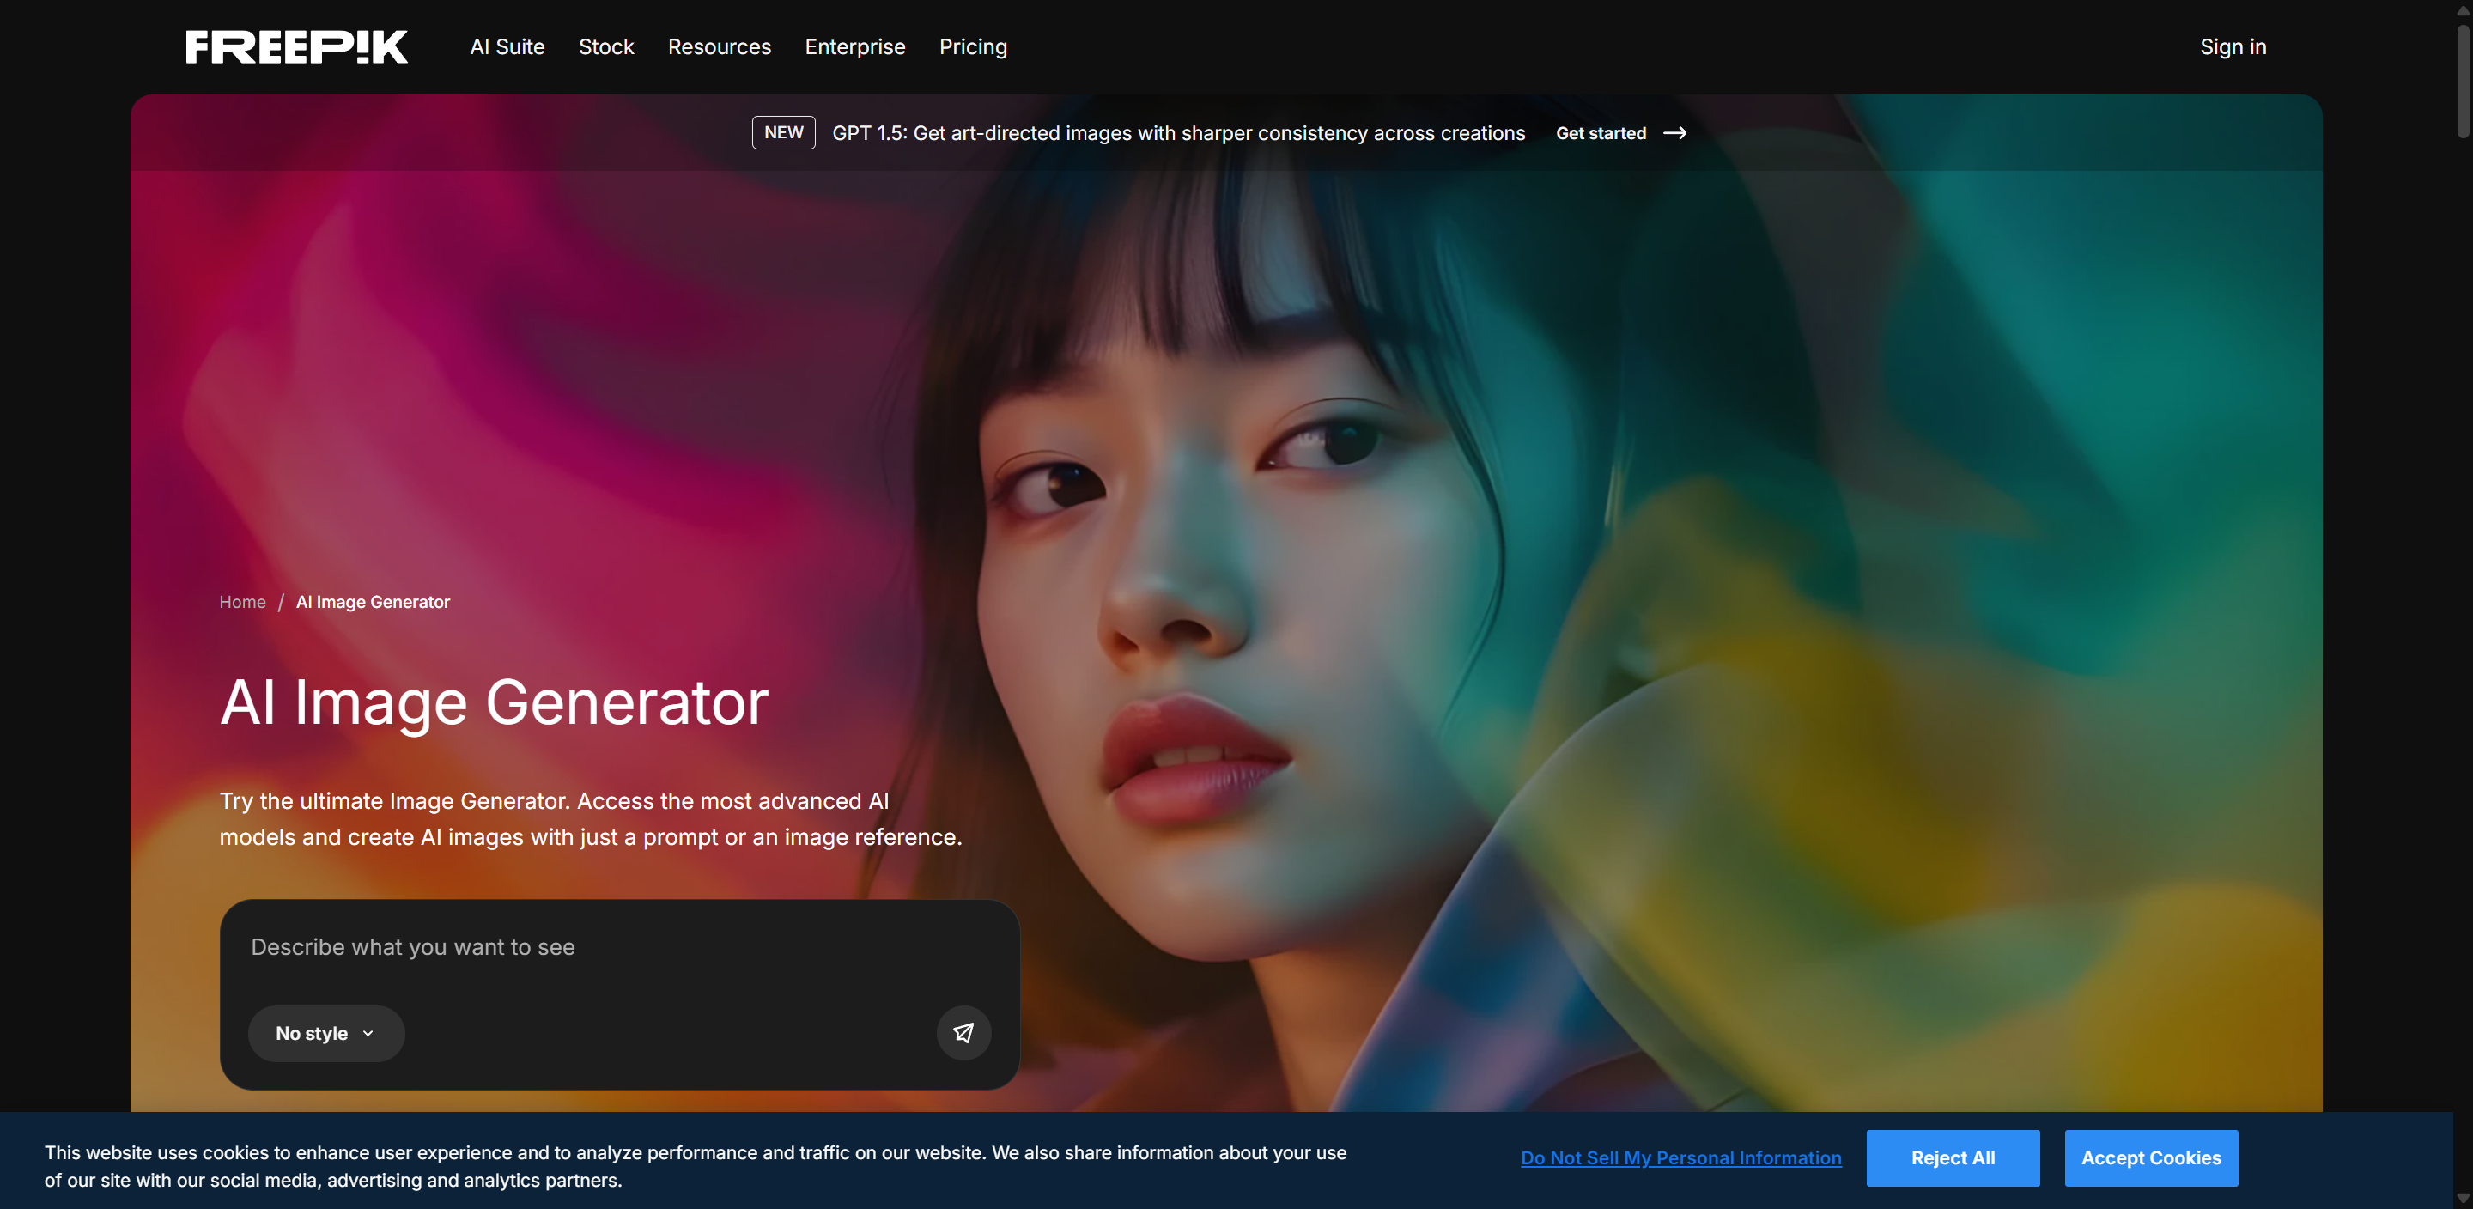The image size is (2473, 1209).
Task: Open the AI Suite menu
Action: pyautogui.click(x=507, y=47)
